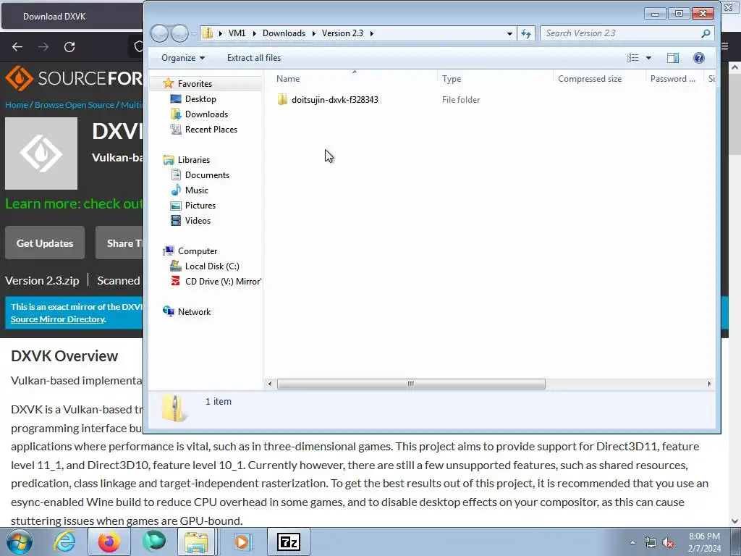Select the File folder type cell
Viewport: 741px width, 556px height.
[x=461, y=100]
